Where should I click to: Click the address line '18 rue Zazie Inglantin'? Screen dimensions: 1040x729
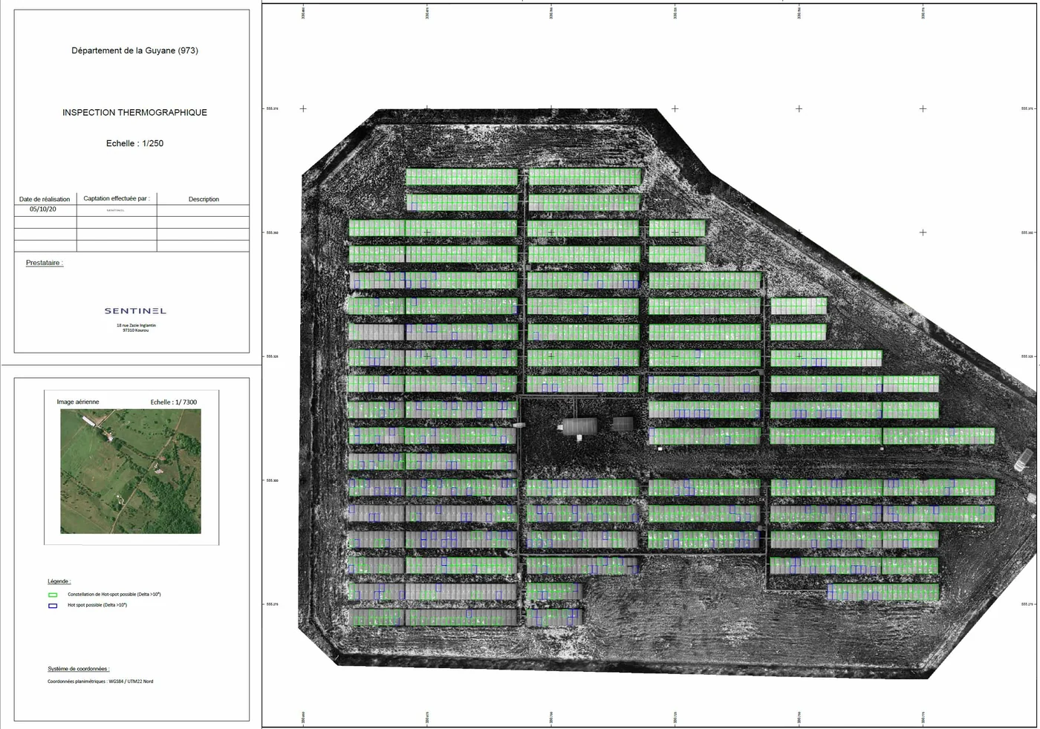pos(136,325)
